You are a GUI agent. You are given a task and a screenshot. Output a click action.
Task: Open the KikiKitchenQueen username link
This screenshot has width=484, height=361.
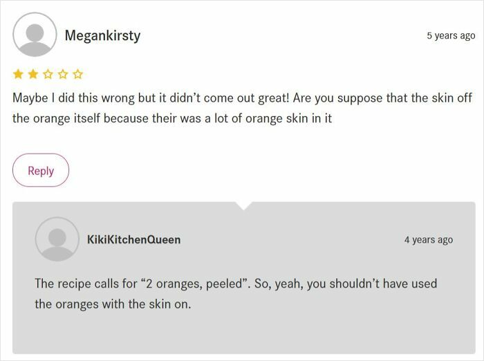tap(133, 239)
